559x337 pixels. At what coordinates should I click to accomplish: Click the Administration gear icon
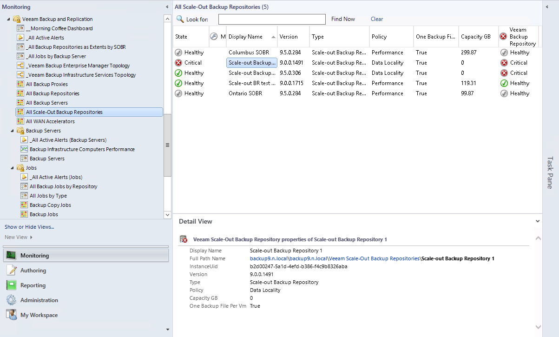click(12, 300)
